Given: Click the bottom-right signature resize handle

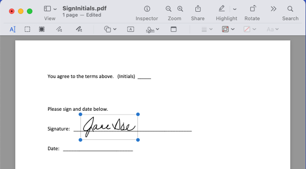Looking at the screenshot, I should pos(138,140).
